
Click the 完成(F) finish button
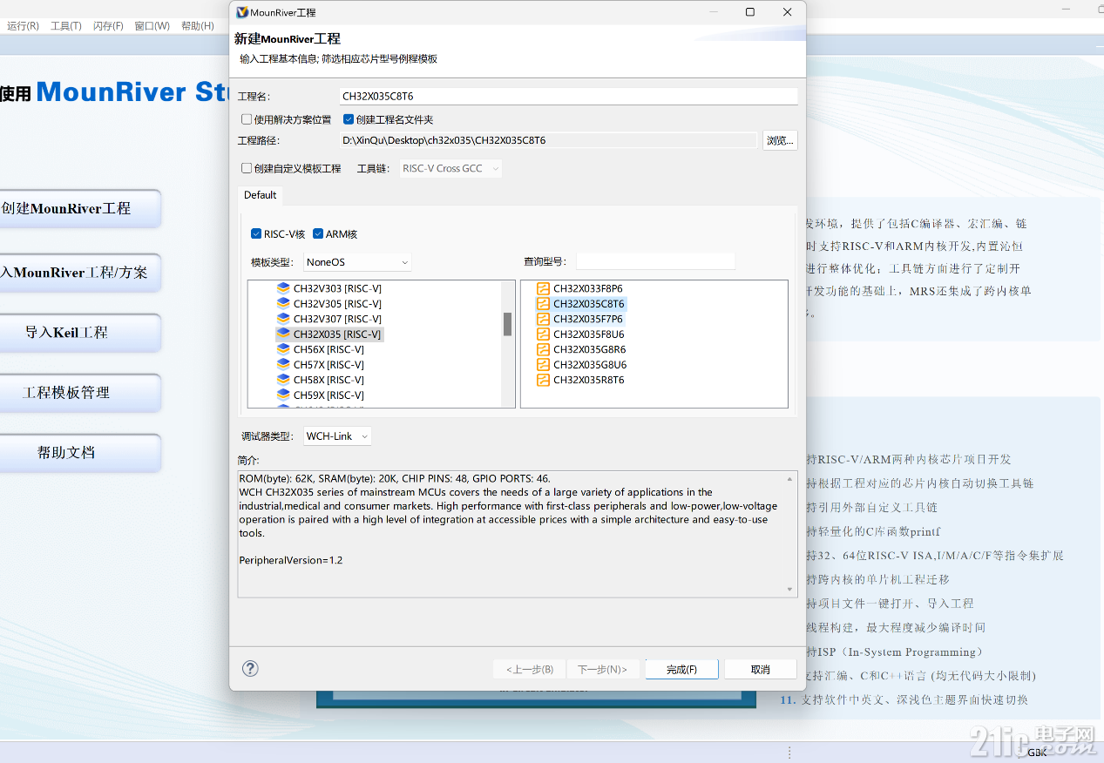pyautogui.click(x=681, y=669)
